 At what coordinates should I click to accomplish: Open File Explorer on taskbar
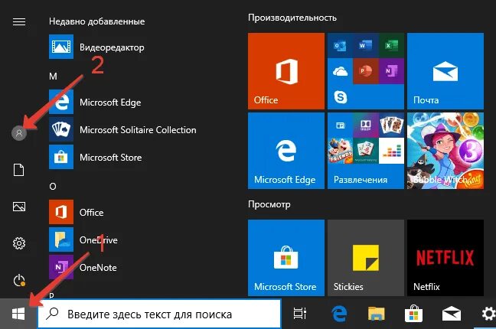click(x=376, y=314)
